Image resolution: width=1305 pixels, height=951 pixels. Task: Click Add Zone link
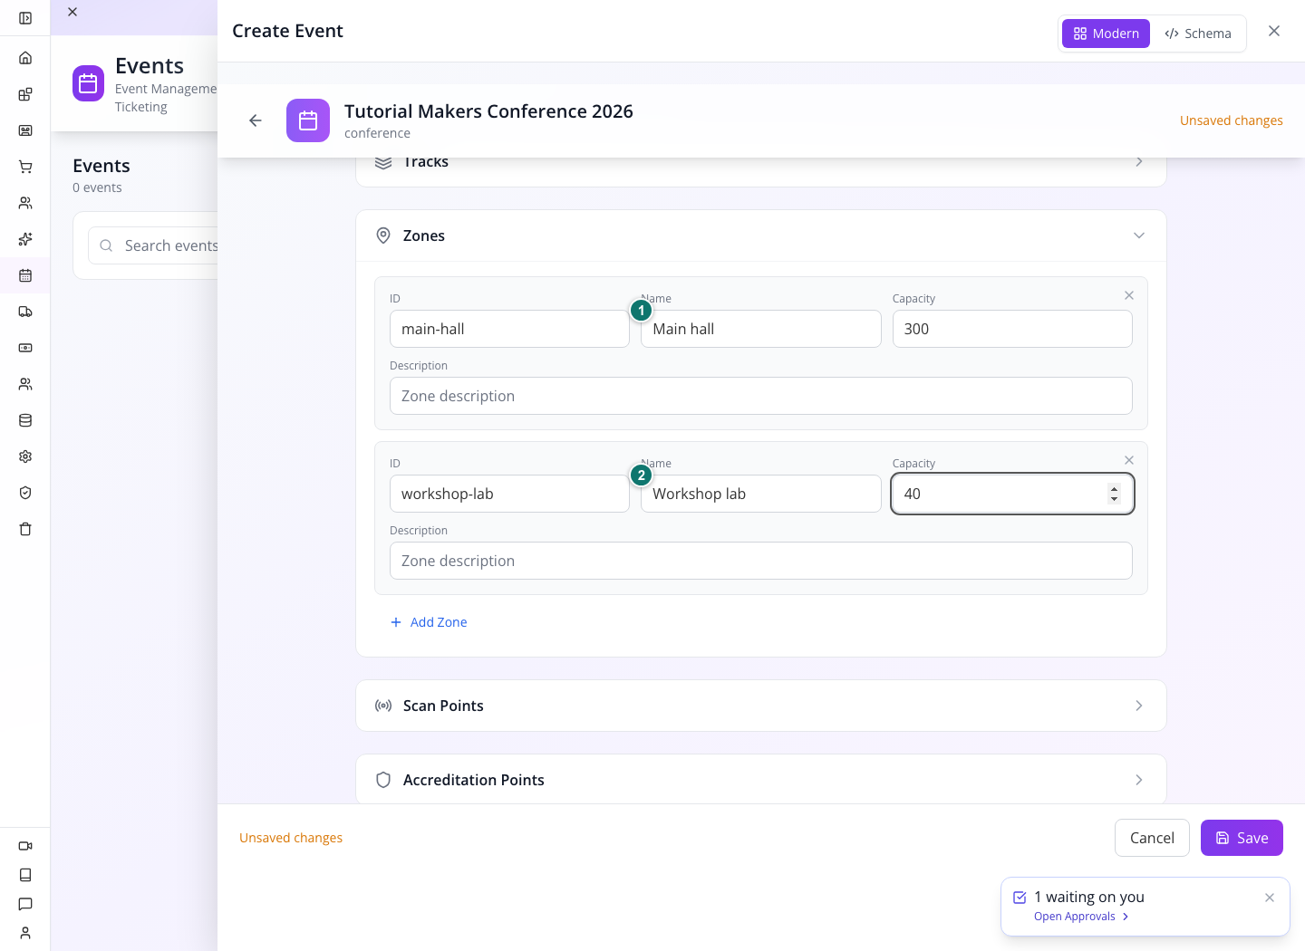coord(429,622)
